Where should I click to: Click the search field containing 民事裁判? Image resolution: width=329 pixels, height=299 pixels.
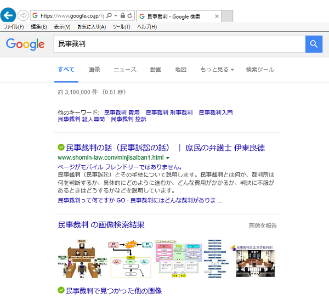click(x=179, y=44)
